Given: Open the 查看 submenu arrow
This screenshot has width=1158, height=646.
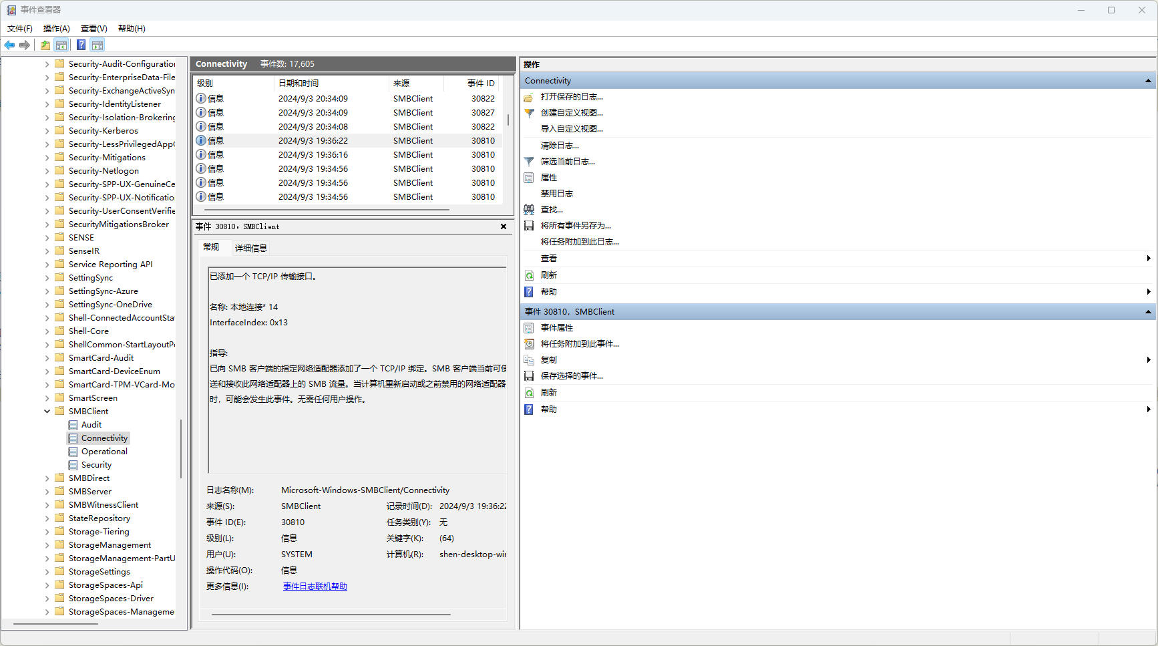Looking at the screenshot, I should tap(1149, 259).
